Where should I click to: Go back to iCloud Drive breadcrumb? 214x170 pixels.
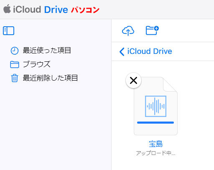145,51
